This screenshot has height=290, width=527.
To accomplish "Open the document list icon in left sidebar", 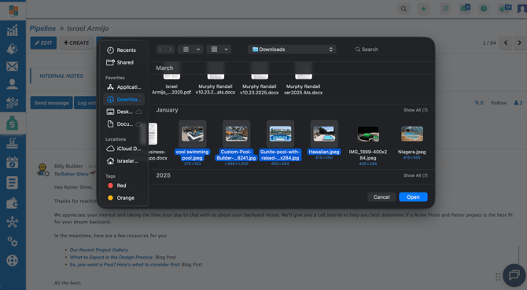I will (12, 183).
